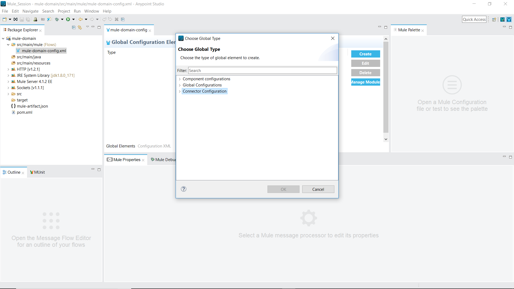The image size is (514, 289).
Task: Click the Collapse All icon in Package Explorer
Action: click(x=74, y=27)
